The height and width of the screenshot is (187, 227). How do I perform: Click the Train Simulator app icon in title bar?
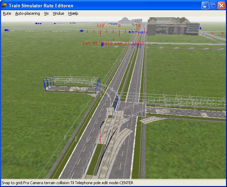click(x=5, y=5)
